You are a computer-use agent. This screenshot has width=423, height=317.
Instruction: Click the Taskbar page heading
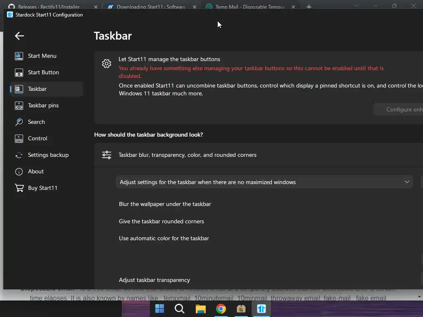click(113, 36)
